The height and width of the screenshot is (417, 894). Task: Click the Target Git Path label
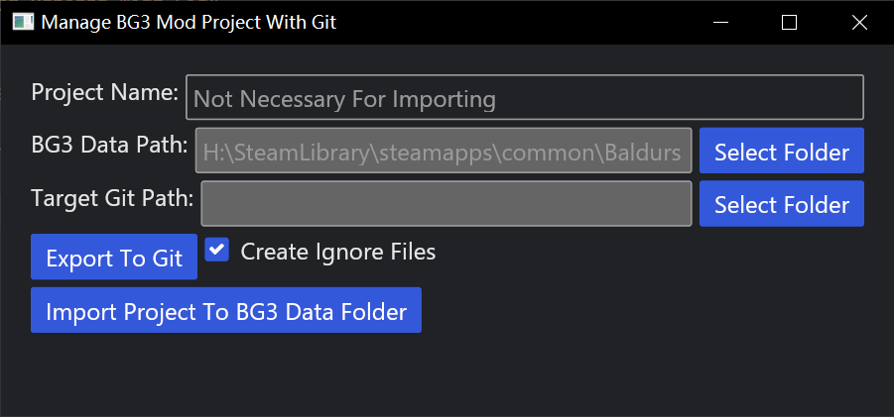point(112,197)
